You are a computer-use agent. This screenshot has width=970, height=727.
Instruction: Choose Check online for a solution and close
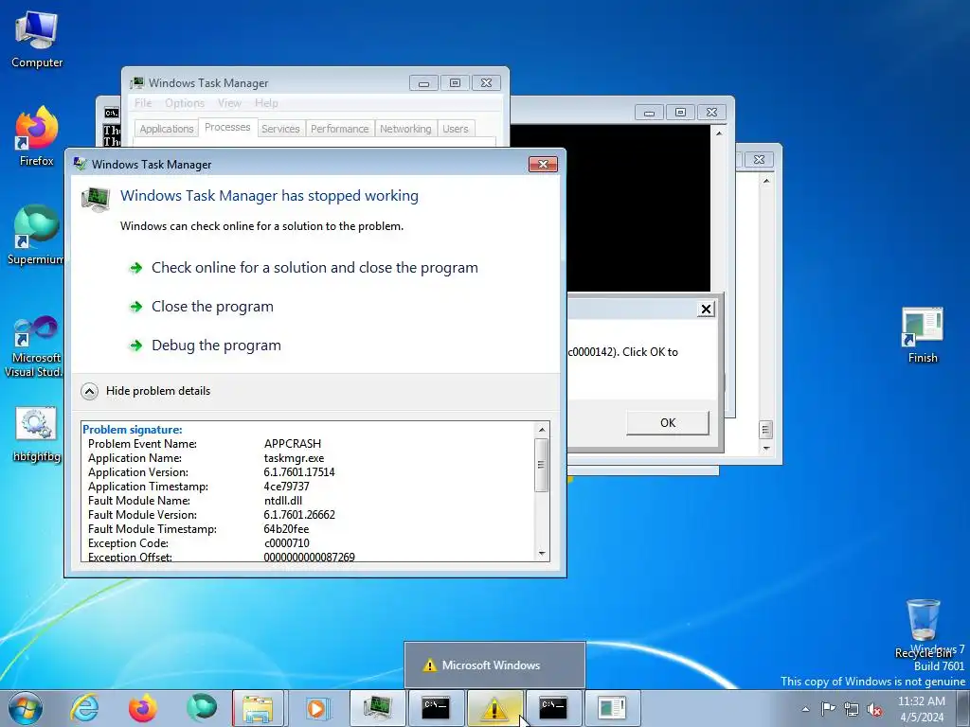point(314,268)
